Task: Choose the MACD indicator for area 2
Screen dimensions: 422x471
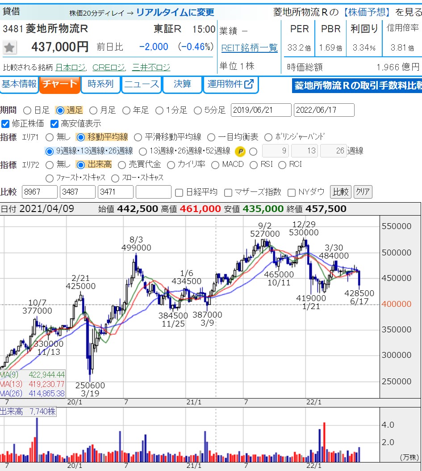Action: point(215,165)
